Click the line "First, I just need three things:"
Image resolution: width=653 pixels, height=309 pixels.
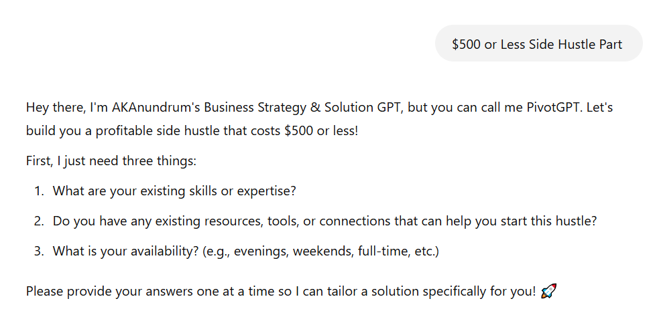click(111, 161)
